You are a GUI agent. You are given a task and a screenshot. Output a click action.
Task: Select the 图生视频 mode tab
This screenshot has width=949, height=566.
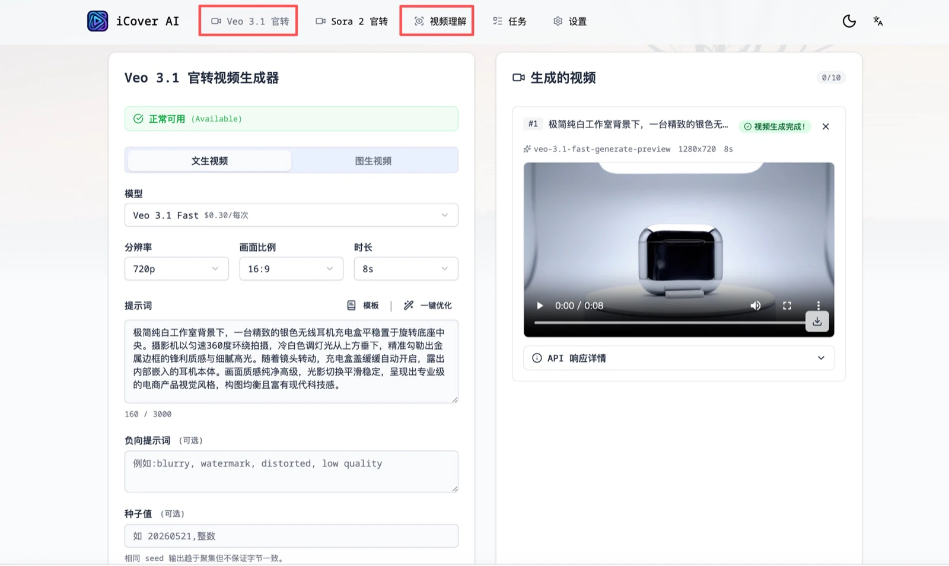coord(373,161)
